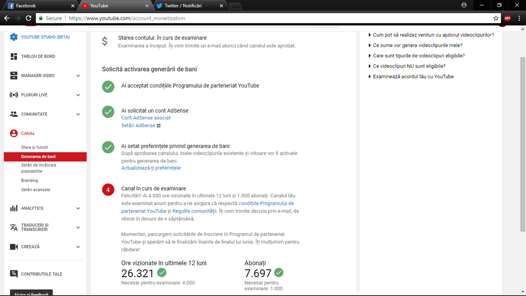Click the Chrome profile avatar icon
The image size is (526, 296).
pyautogui.click(x=464, y=5)
